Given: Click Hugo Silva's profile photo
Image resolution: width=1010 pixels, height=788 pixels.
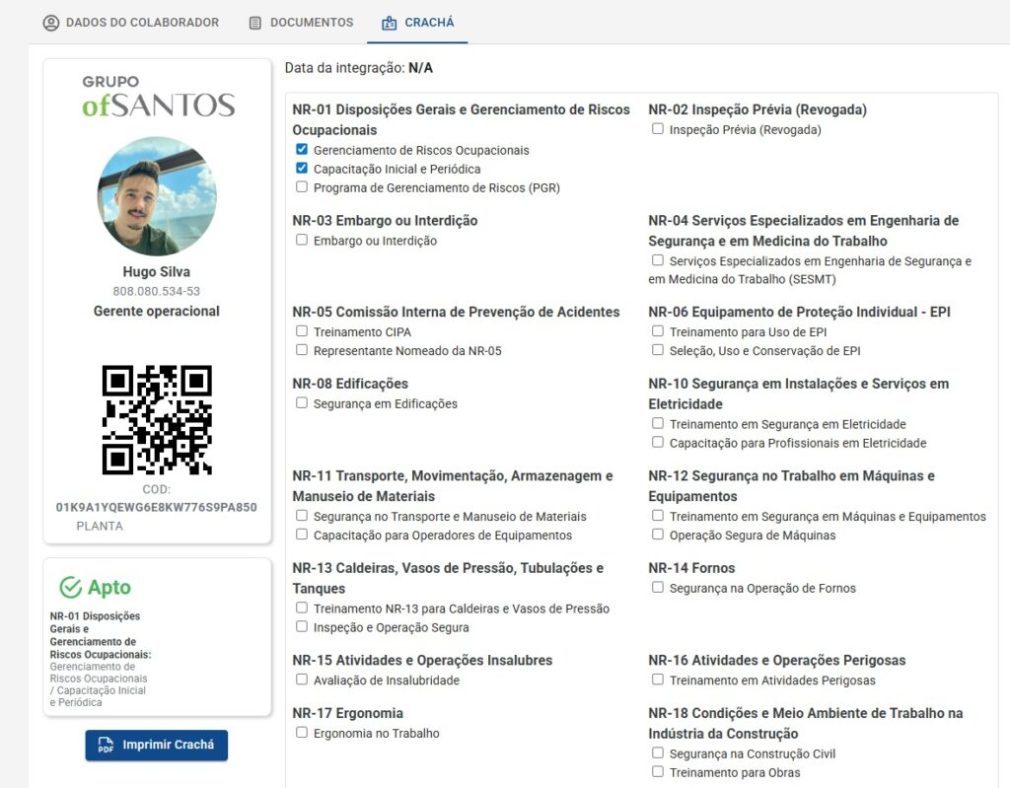Looking at the screenshot, I should (x=157, y=196).
